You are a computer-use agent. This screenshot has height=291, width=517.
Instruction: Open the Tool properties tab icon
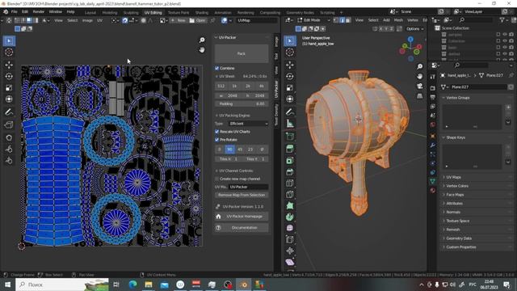433,77
